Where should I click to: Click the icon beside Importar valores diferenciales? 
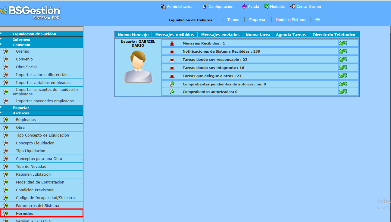pyautogui.click(x=6, y=75)
